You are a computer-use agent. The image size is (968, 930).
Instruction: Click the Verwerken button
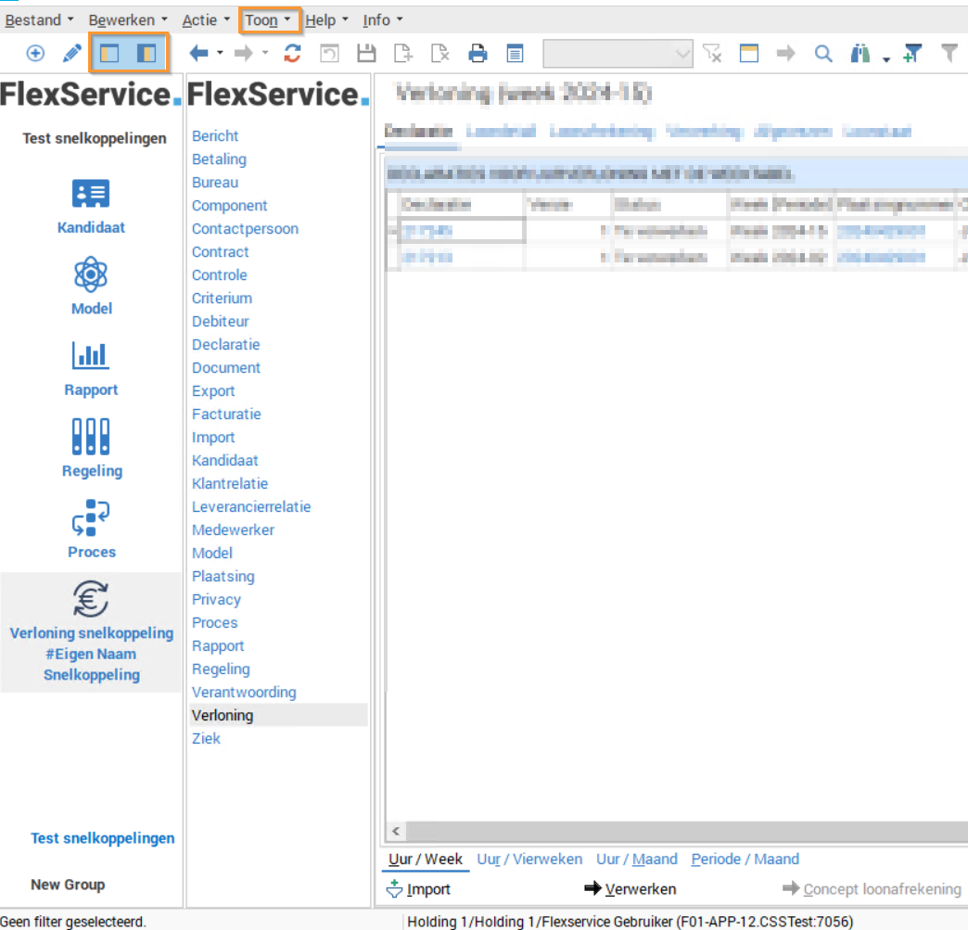click(x=630, y=889)
